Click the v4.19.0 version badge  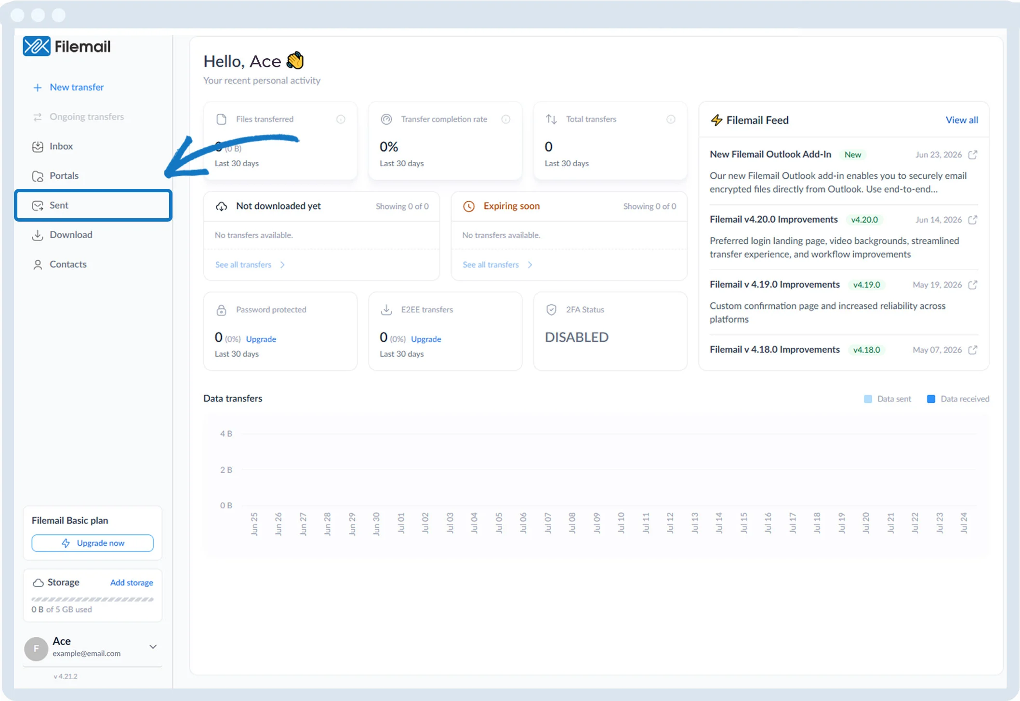[867, 285]
